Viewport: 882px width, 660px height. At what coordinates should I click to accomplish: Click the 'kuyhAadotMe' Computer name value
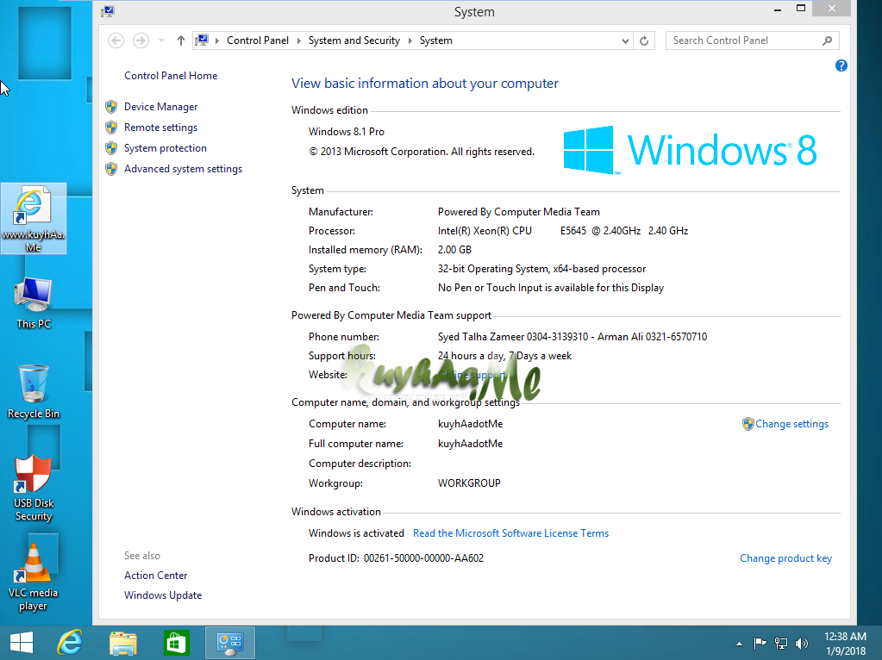point(470,424)
